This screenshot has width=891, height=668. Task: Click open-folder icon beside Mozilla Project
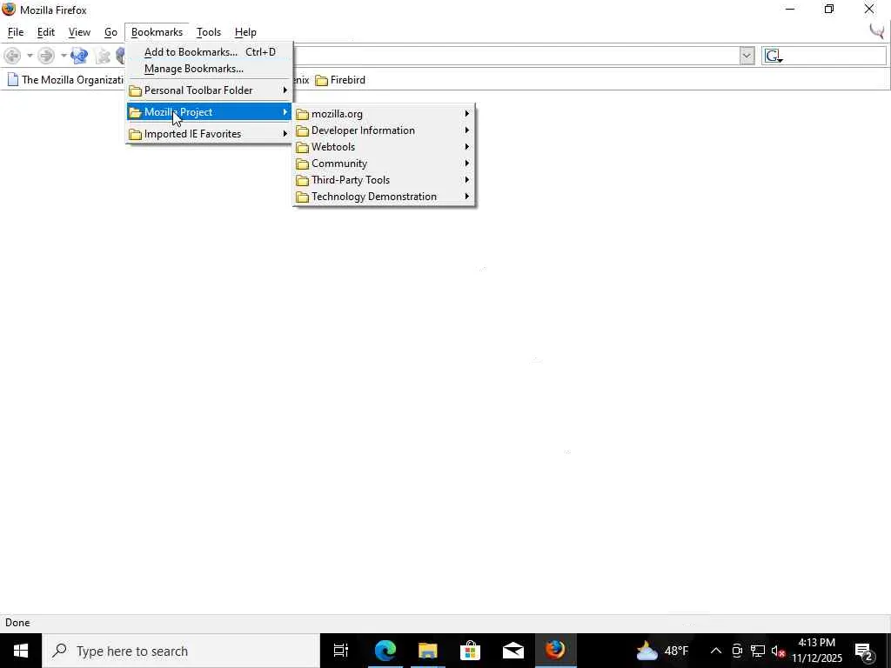coord(135,112)
